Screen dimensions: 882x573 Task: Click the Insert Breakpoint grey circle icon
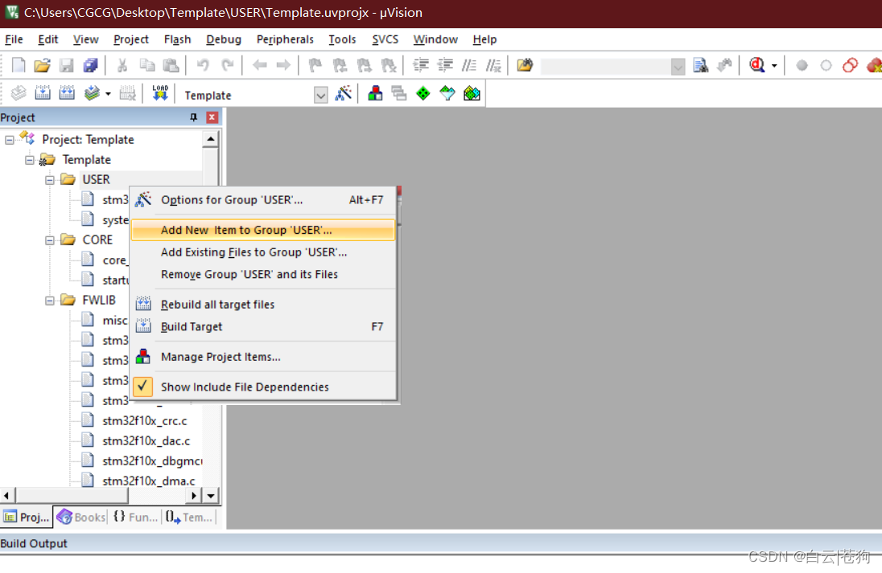pyautogui.click(x=802, y=66)
